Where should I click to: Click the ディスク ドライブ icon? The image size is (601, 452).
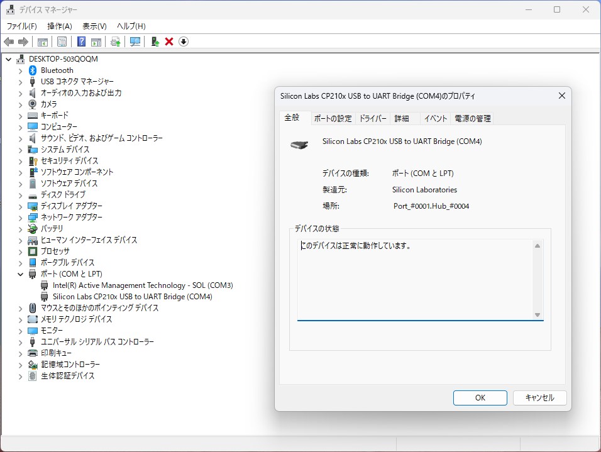[33, 196]
